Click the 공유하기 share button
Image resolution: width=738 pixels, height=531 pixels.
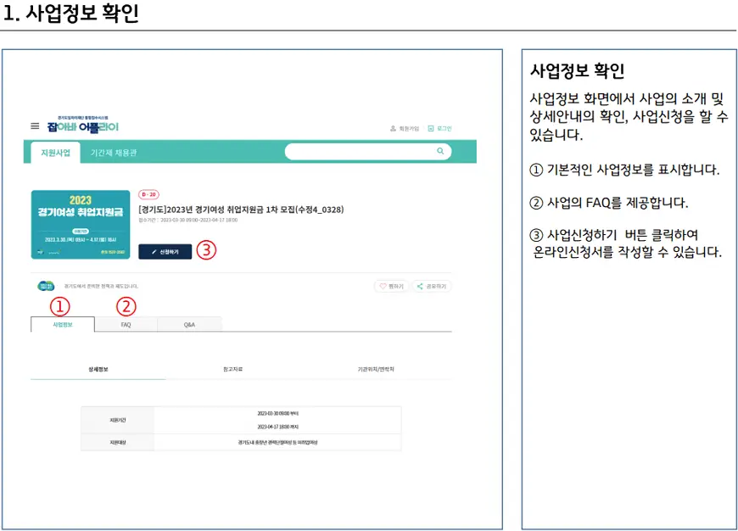click(x=433, y=287)
